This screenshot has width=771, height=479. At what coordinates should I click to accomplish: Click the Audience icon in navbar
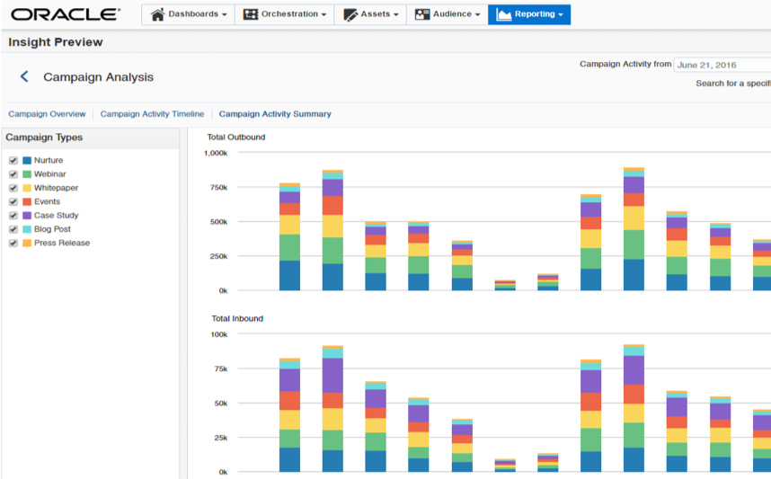click(x=422, y=14)
